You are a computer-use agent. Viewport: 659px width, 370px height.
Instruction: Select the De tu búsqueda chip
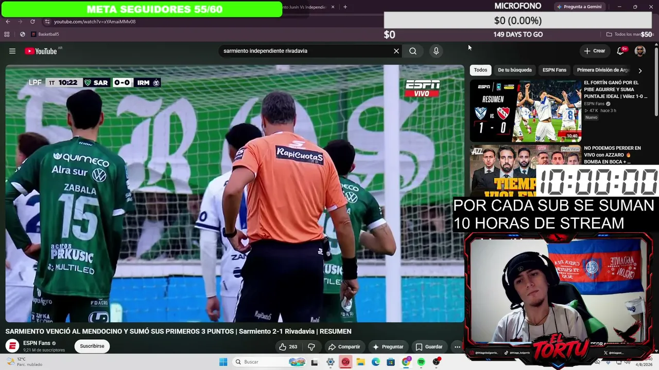pos(515,70)
